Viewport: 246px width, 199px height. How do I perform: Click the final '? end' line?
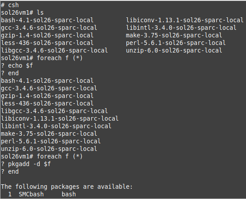tap(10, 172)
